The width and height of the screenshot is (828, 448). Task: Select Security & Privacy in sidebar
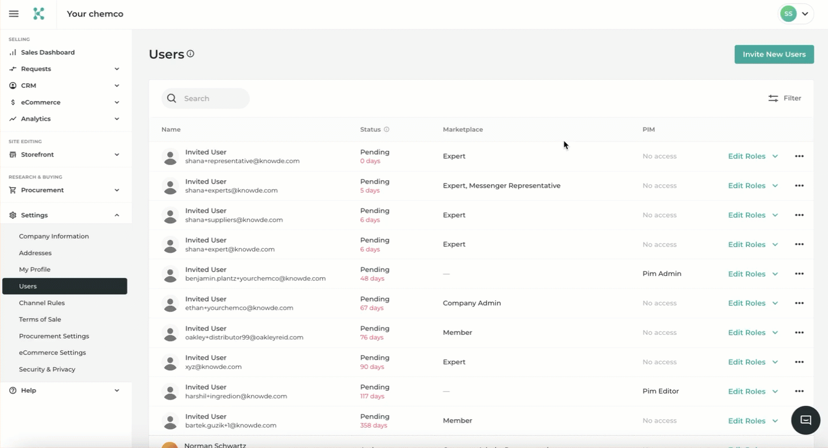(47, 369)
